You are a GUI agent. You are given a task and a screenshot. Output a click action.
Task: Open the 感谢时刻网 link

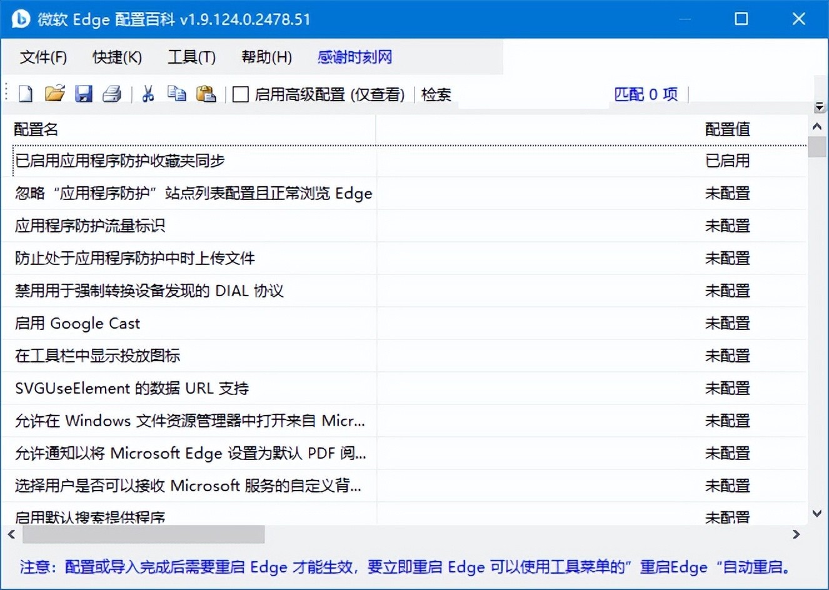[354, 57]
